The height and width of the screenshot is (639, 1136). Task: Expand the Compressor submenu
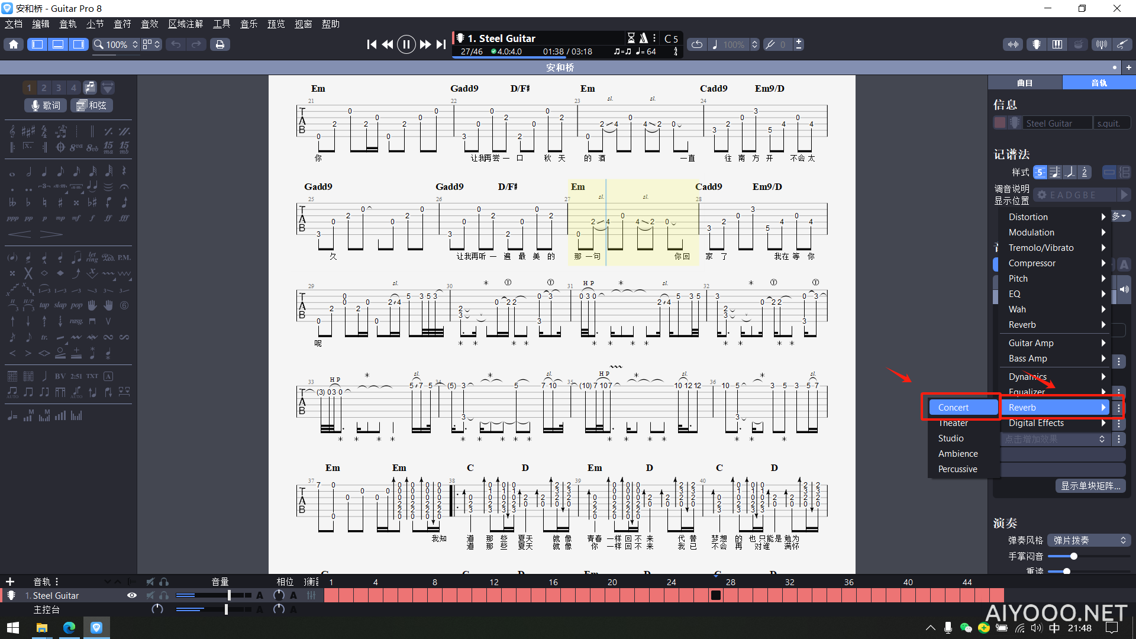click(1056, 263)
